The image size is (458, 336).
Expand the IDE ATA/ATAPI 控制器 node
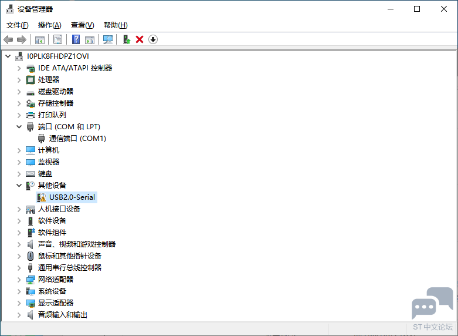pos(19,68)
